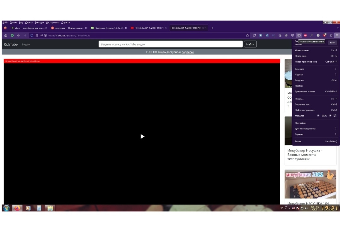This screenshot has height=235, width=340.
Task: Click the Firefox home button
Action: [6, 36]
